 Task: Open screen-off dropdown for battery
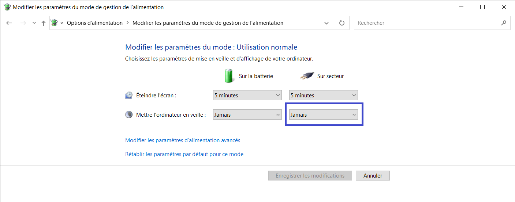(x=247, y=96)
